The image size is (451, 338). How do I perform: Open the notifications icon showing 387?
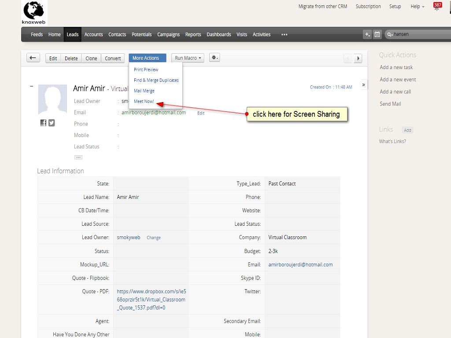coord(437,6)
